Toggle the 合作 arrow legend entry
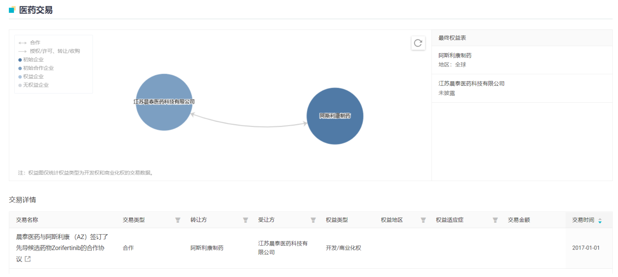The width and height of the screenshot is (618, 277). point(30,43)
